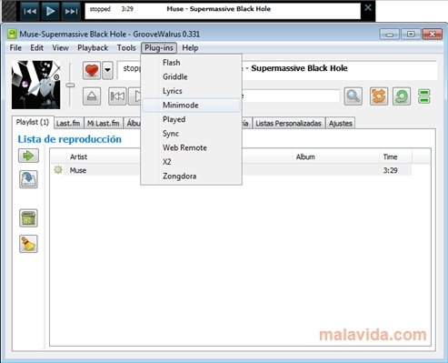Toggle the orange shuffle icon
Image resolution: width=448 pixels, height=363 pixels.
379,96
